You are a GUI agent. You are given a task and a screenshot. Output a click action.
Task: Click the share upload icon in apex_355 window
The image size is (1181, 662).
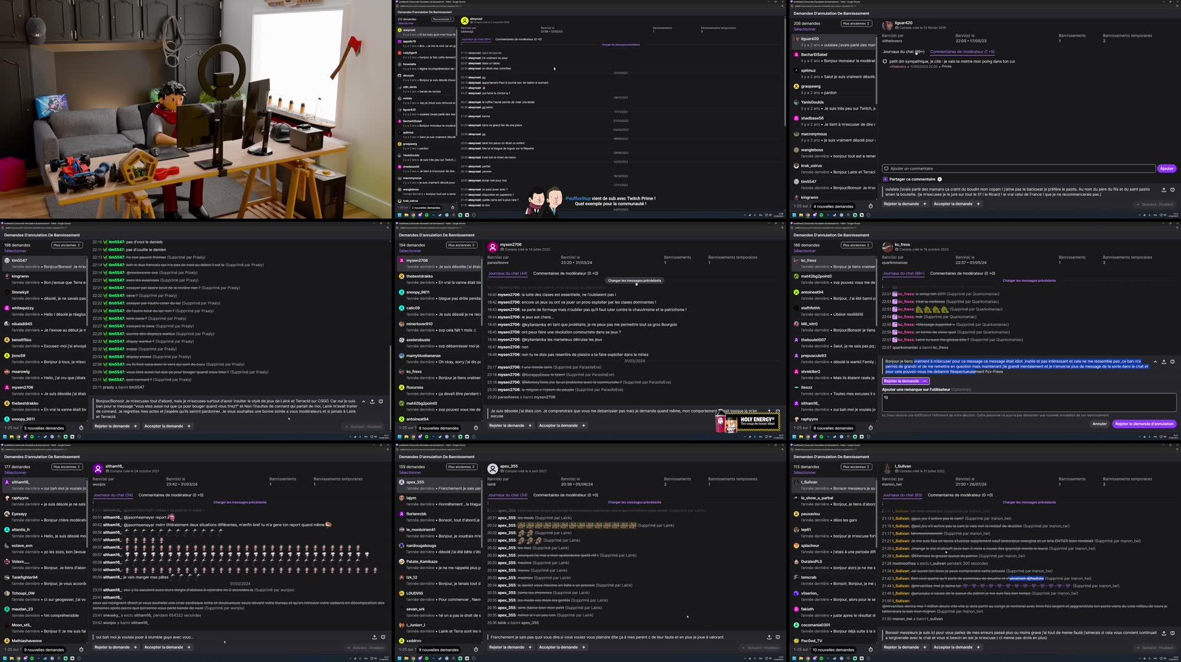769,637
